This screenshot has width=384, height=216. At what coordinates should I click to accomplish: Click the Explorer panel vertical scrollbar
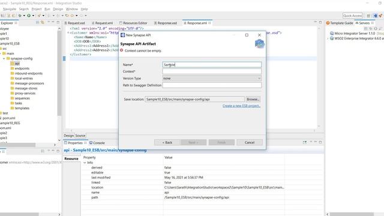coord(59,73)
